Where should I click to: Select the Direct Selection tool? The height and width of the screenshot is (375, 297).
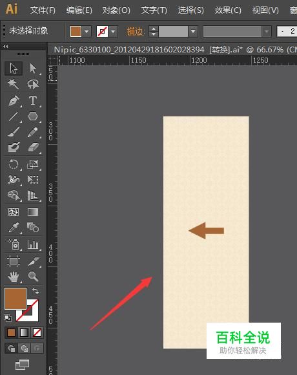[x=33, y=69]
